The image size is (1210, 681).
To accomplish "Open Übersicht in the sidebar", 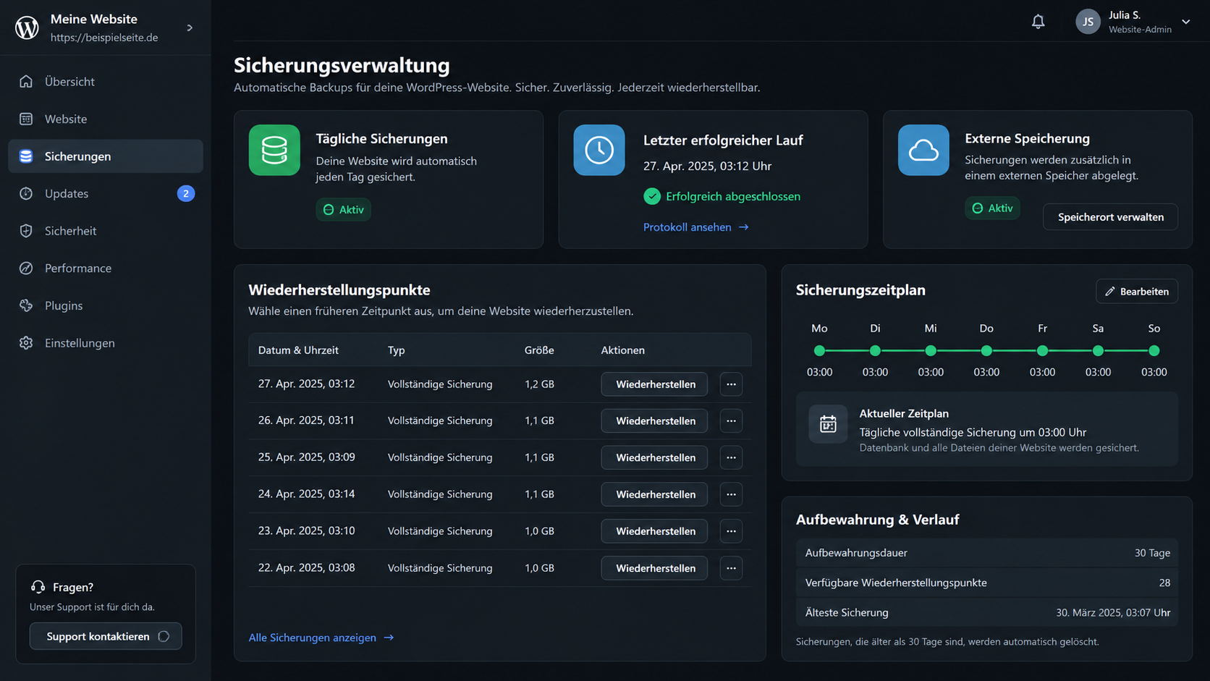I will coord(106,82).
